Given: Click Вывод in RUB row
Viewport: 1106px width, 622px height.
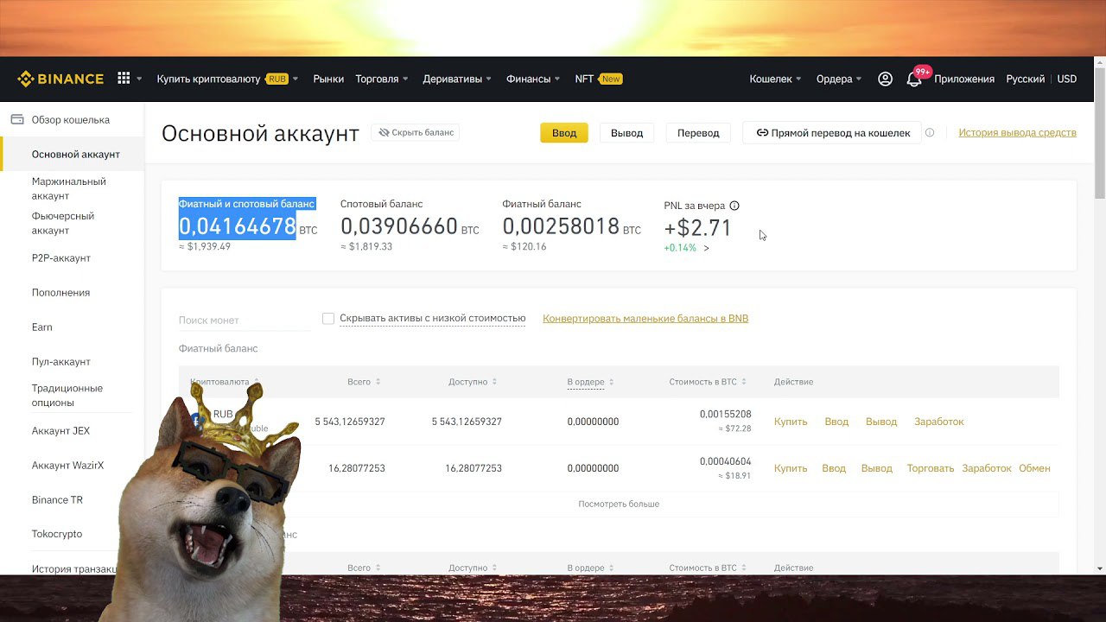Looking at the screenshot, I should point(881,422).
